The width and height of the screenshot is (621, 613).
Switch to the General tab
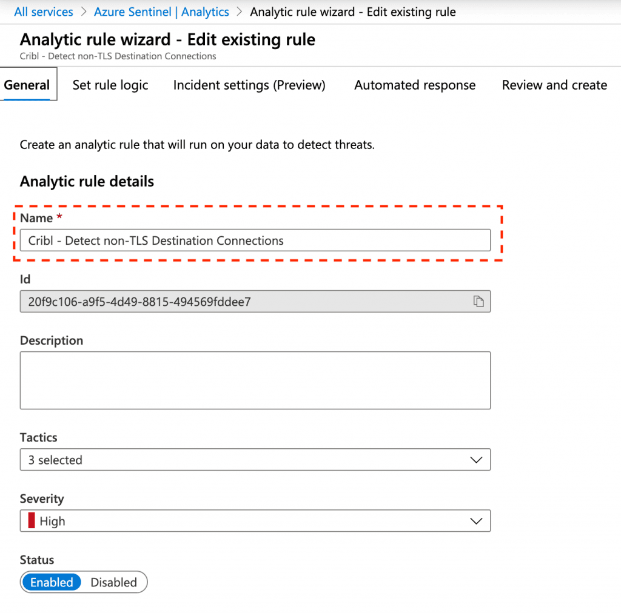27,85
